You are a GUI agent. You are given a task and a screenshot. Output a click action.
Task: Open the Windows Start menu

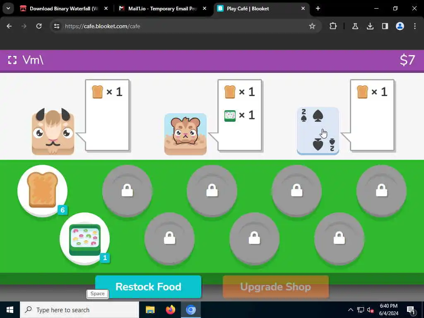point(10,310)
